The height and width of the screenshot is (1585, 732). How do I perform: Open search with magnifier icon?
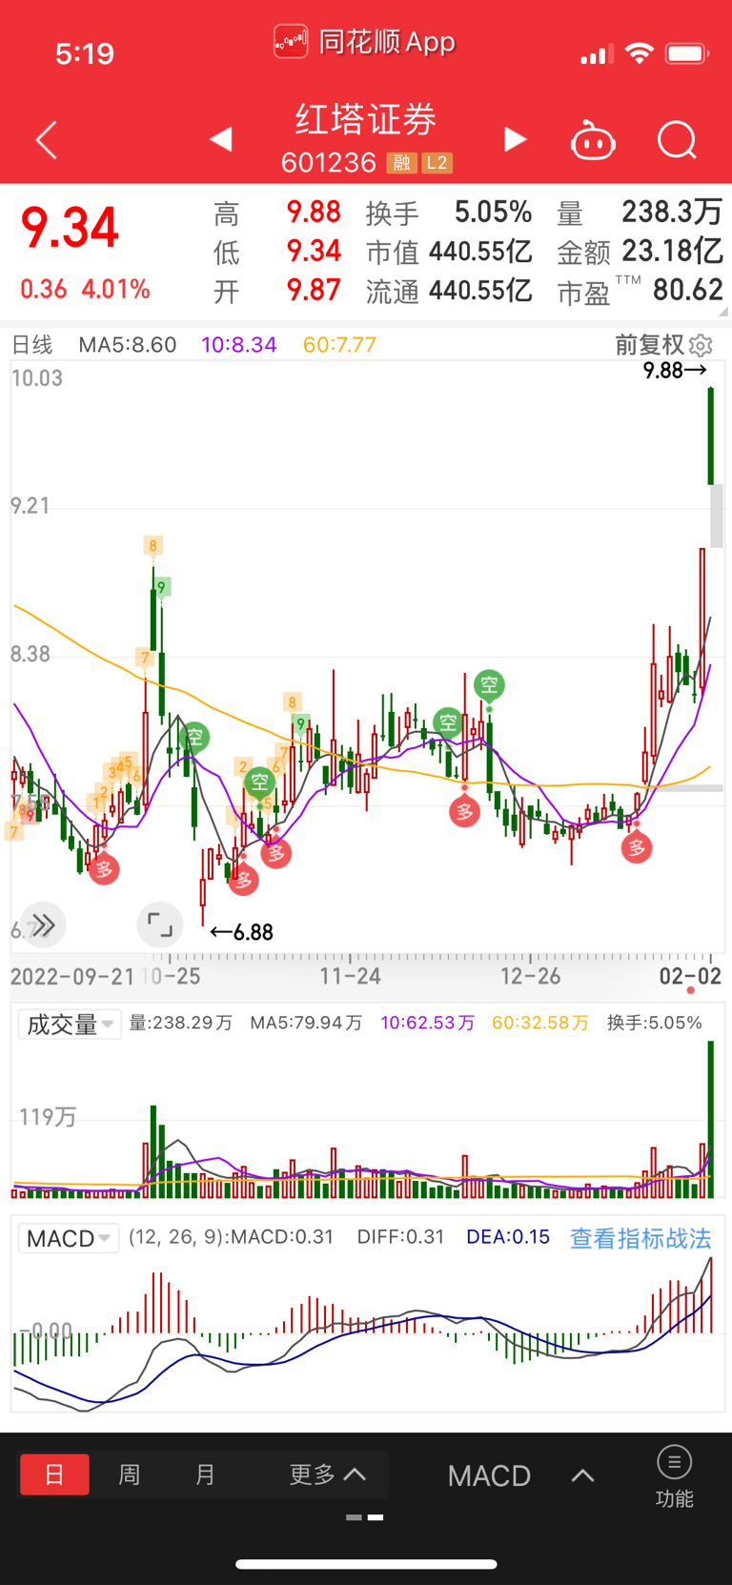pos(678,140)
